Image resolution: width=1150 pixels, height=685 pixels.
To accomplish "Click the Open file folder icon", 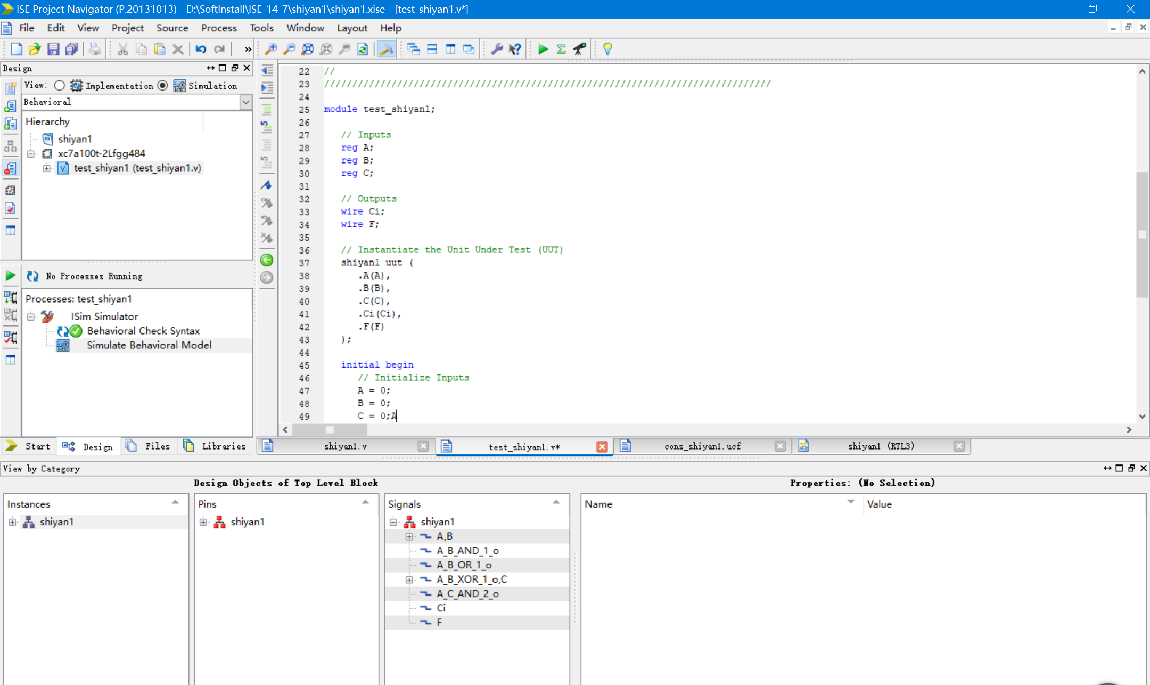I will click(35, 50).
